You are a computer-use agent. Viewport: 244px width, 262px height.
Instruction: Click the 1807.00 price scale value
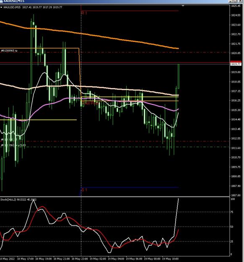236,195
